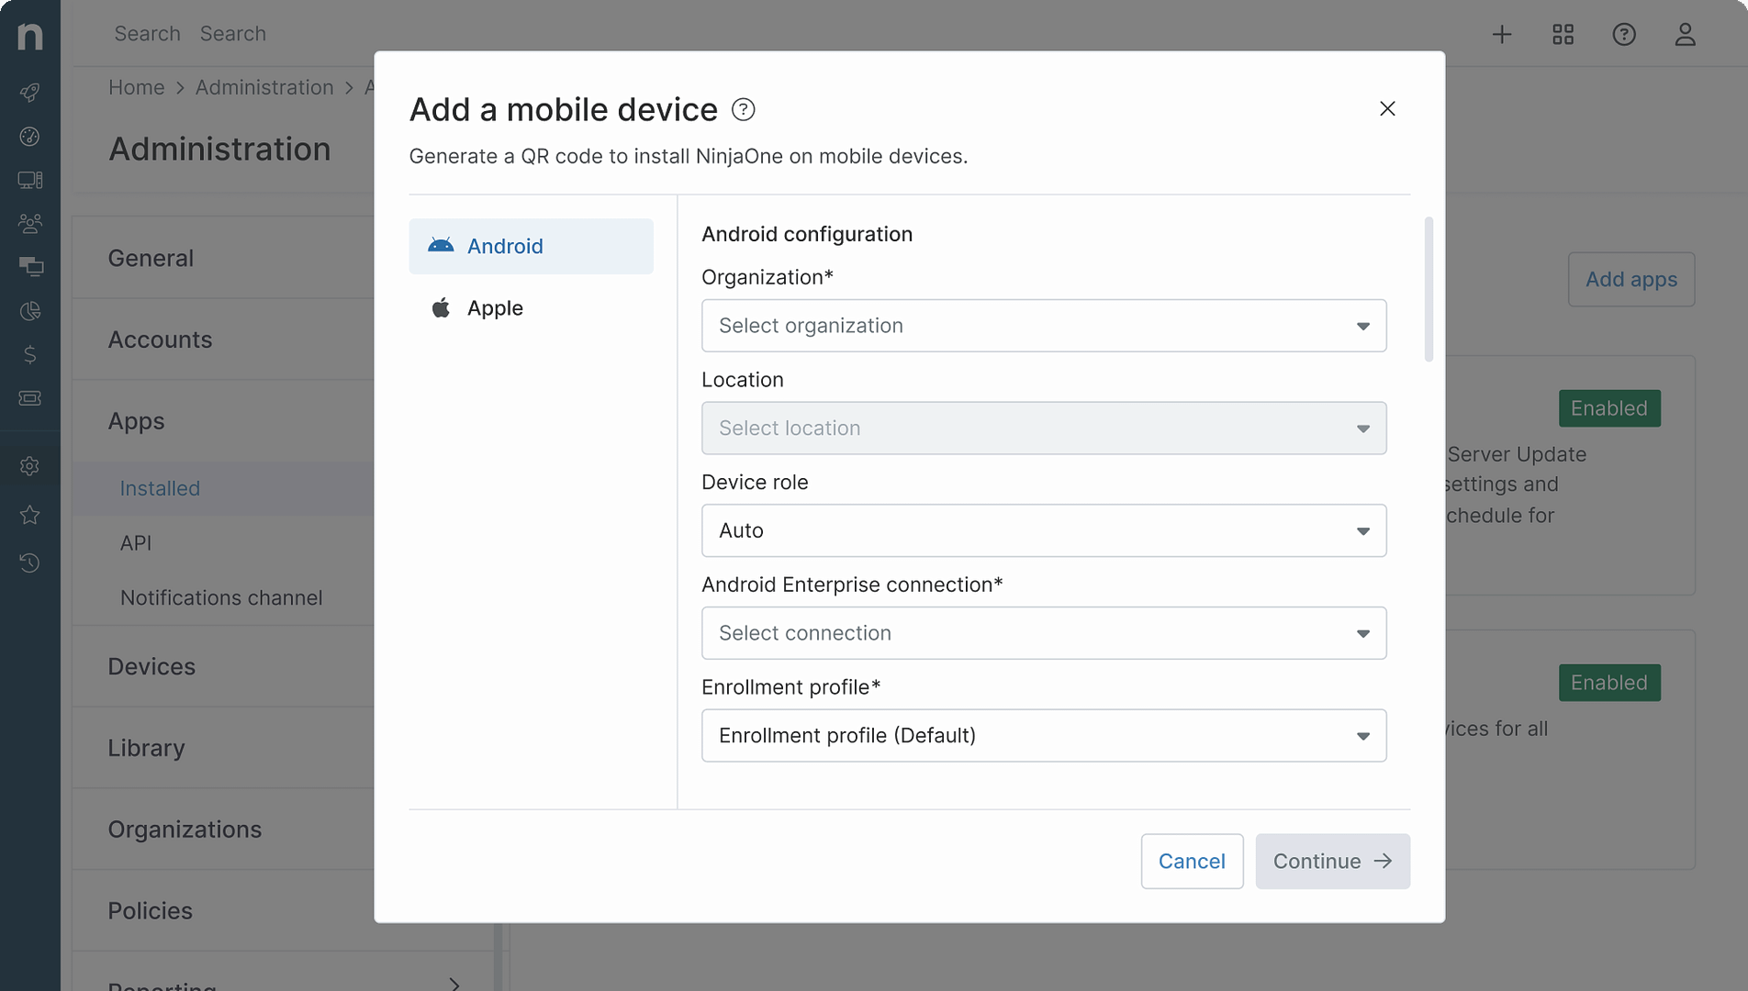Open the Select organization dropdown
This screenshot has width=1748, height=991.
(1044, 326)
